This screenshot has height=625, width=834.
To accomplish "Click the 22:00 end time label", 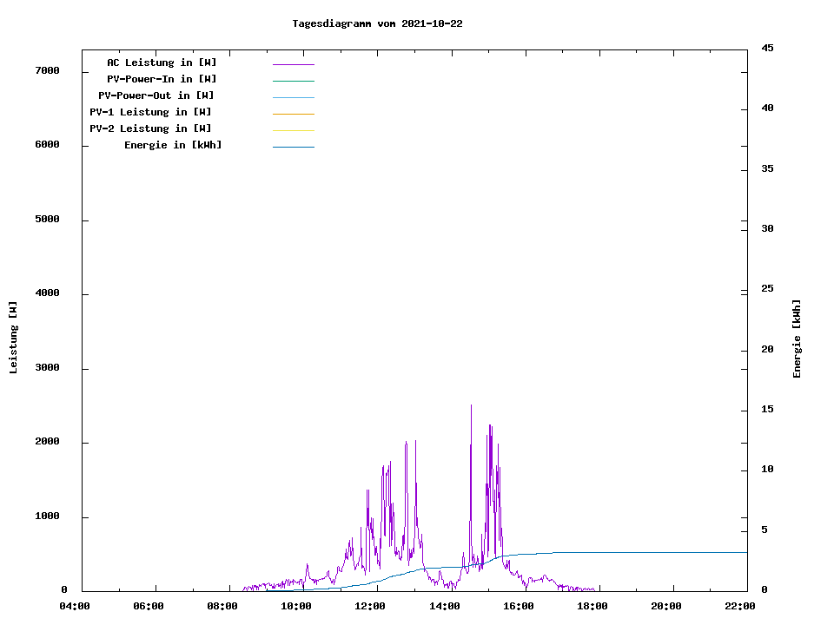I will 740,606.
